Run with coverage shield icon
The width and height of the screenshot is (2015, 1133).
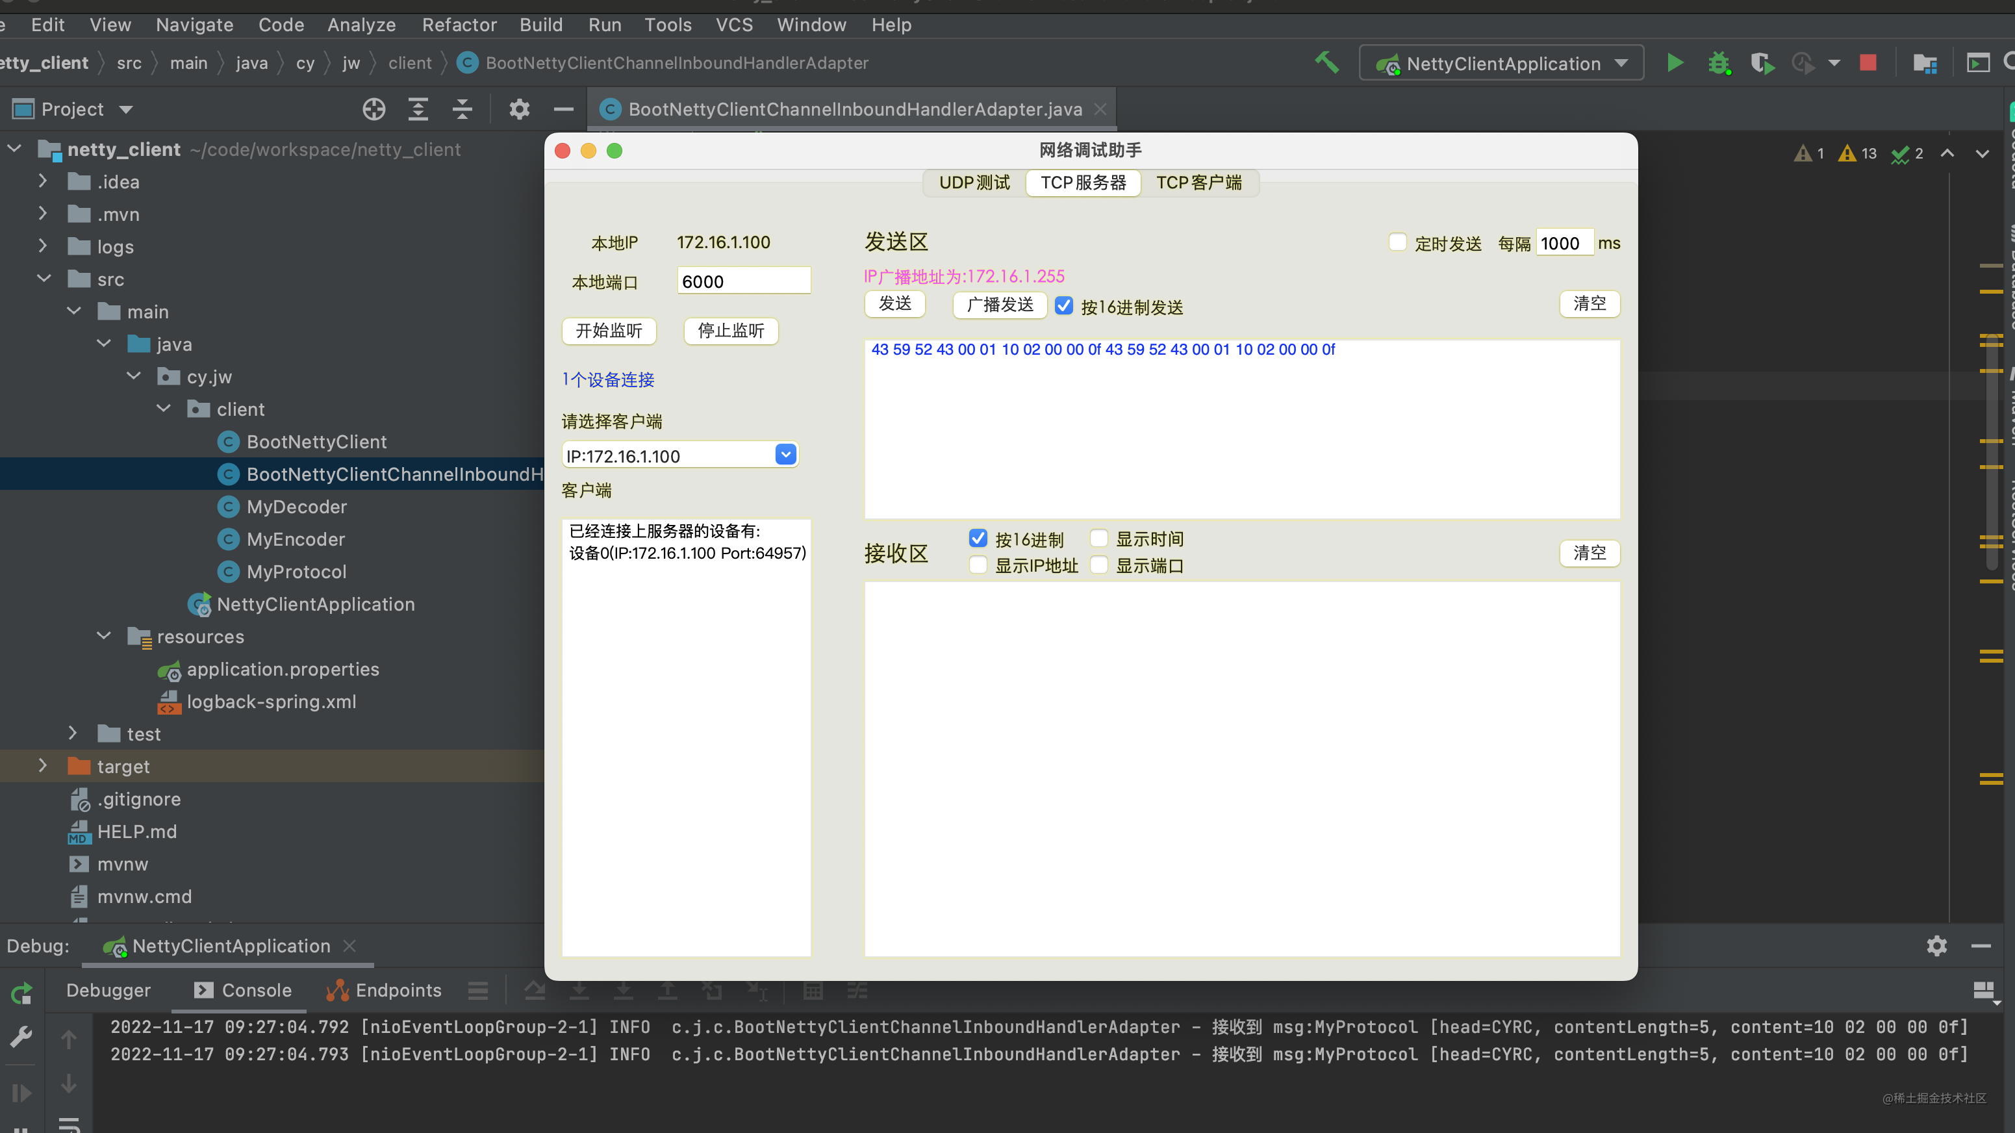point(1761,62)
